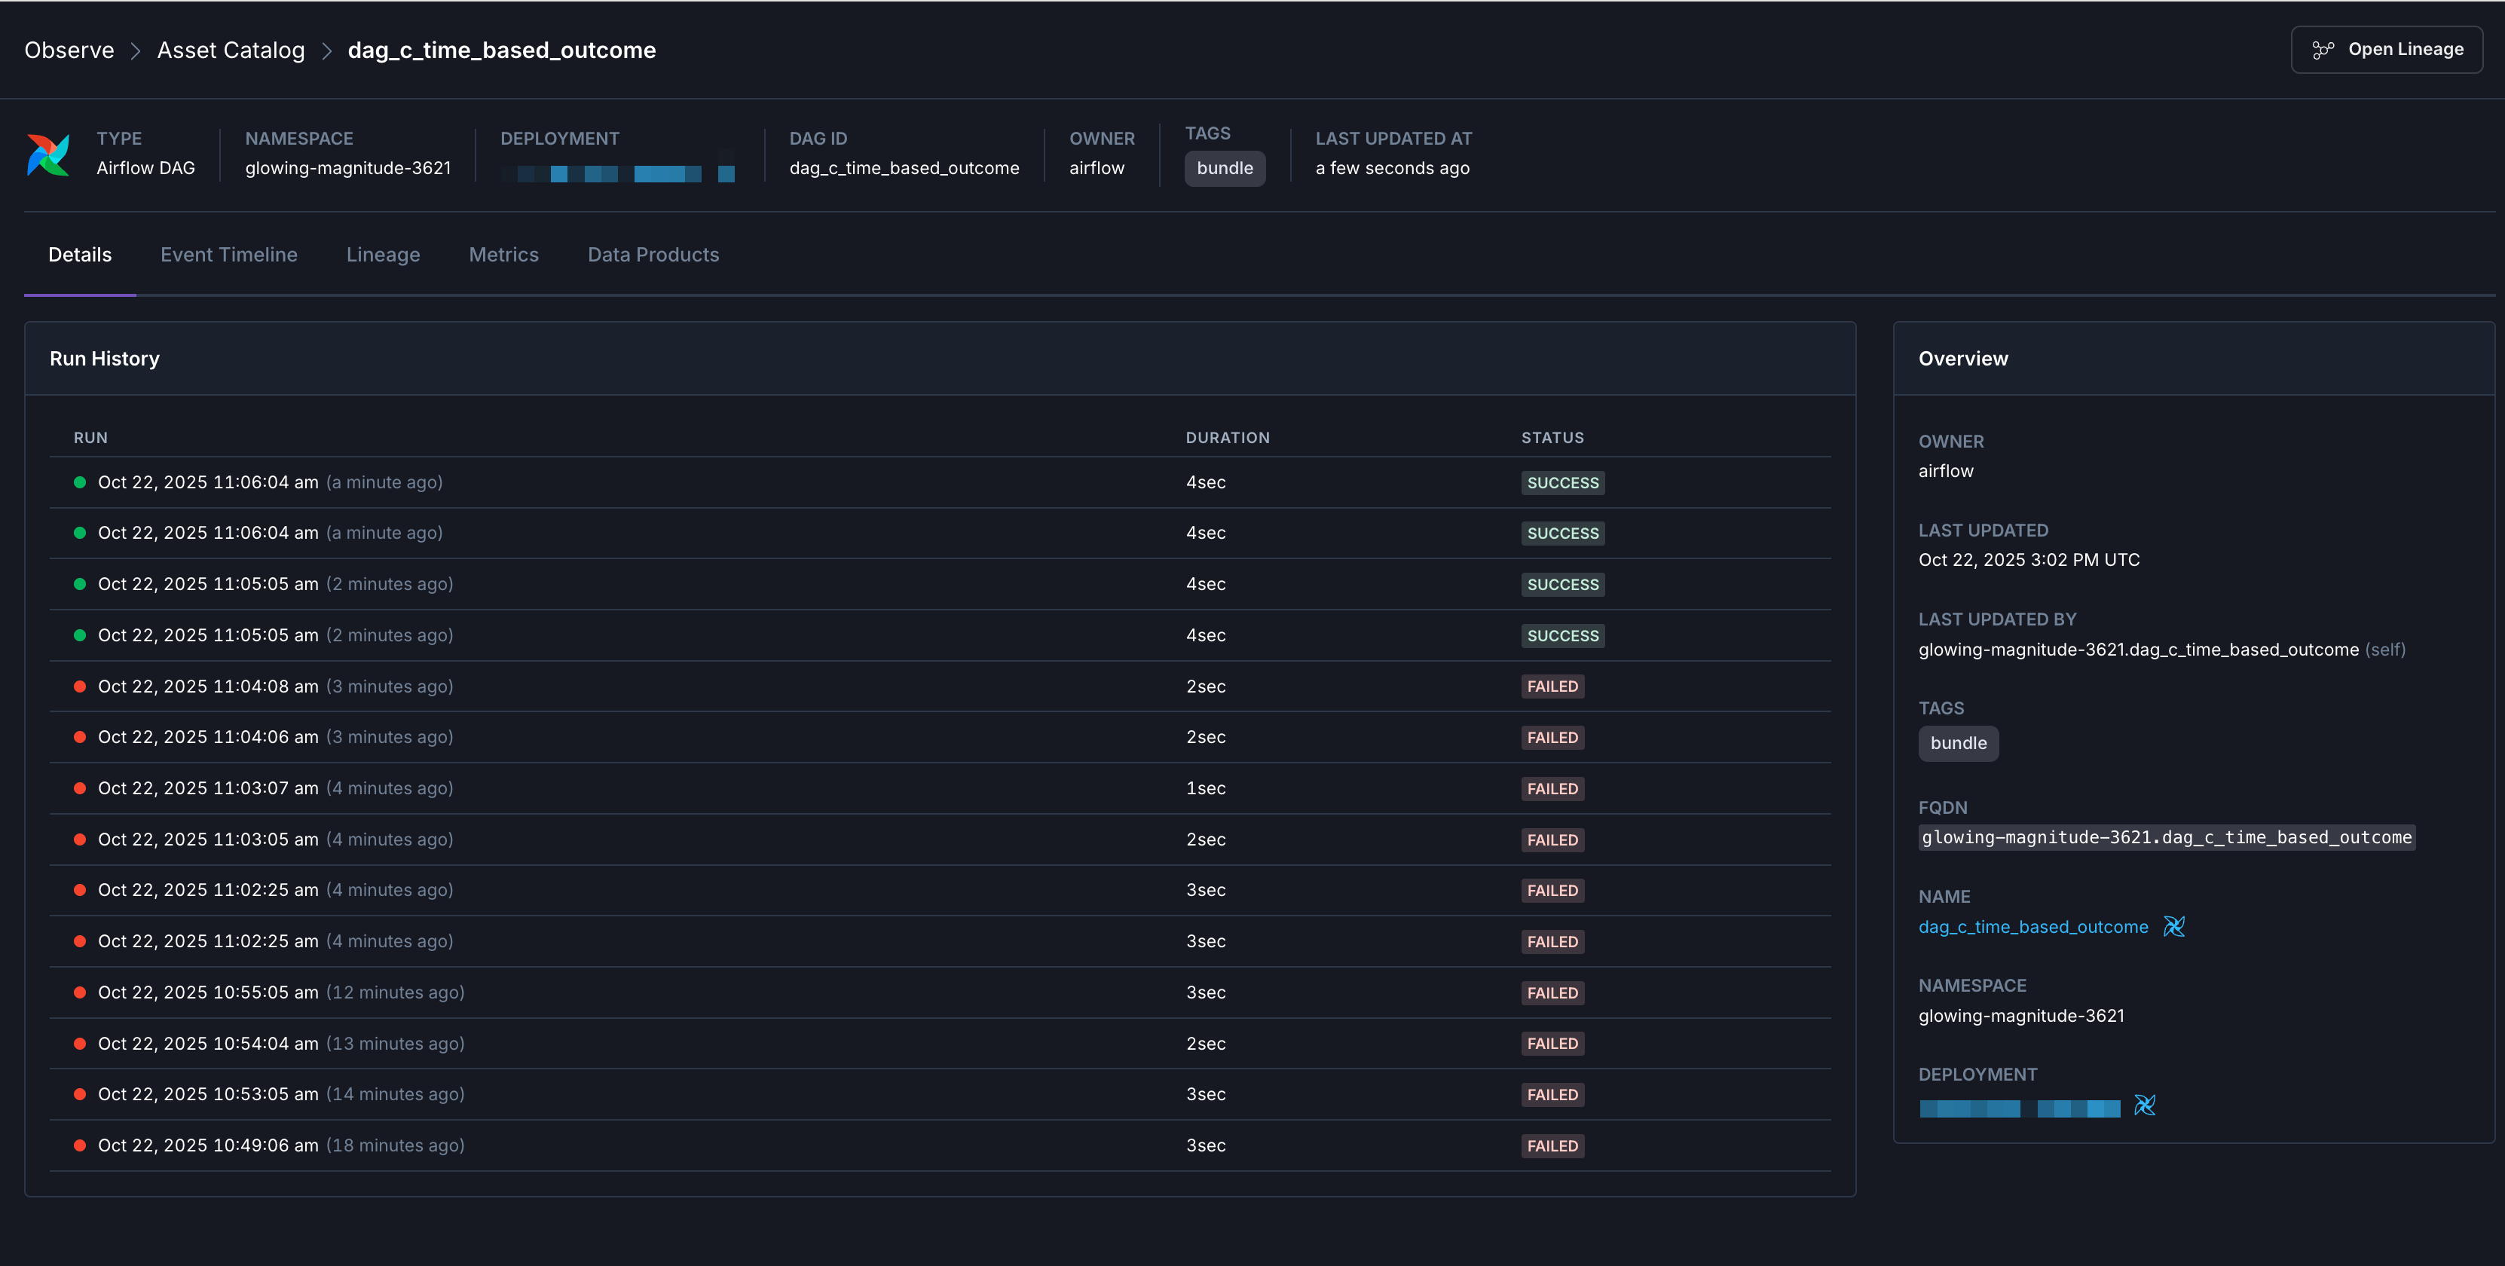Select the Metrics tab
The height and width of the screenshot is (1266, 2505).
click(503, 255)
